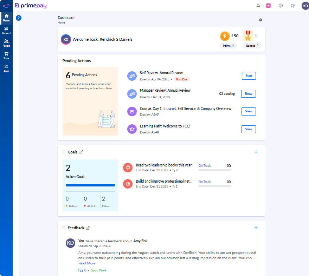
Task: Open notifications via the bell icon
Action: click(x=258, y=6)
